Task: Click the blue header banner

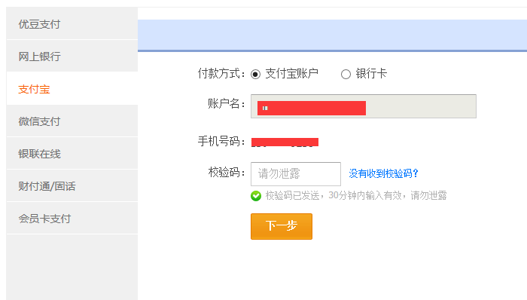Action: click(333, 35)
